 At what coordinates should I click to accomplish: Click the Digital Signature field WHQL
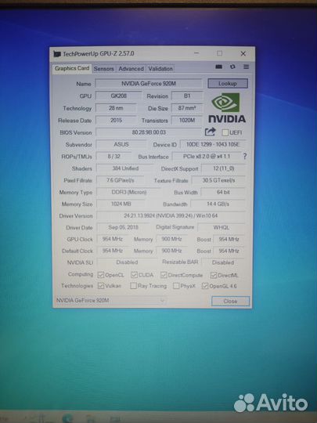(x=222, y=227)
